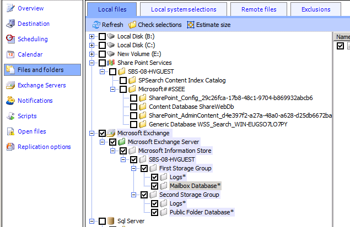Screen dimensions: 350x227
Task: Go to Scheduling in sidebar
Action: pos(33,39)
